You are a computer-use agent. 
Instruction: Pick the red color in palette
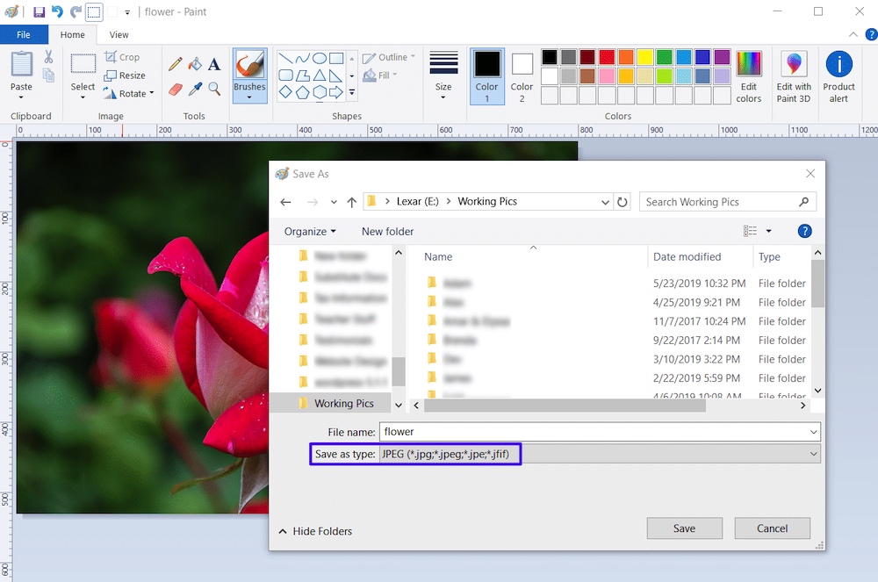[x=607, y=57]
